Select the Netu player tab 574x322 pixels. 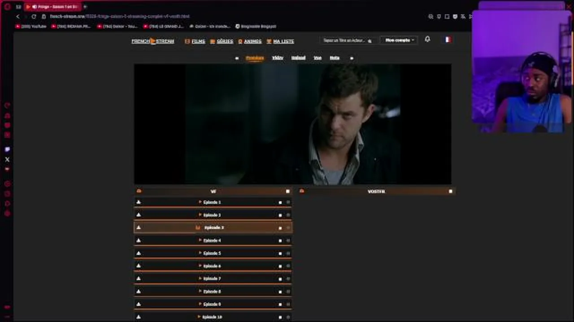(x=335, y=58)
